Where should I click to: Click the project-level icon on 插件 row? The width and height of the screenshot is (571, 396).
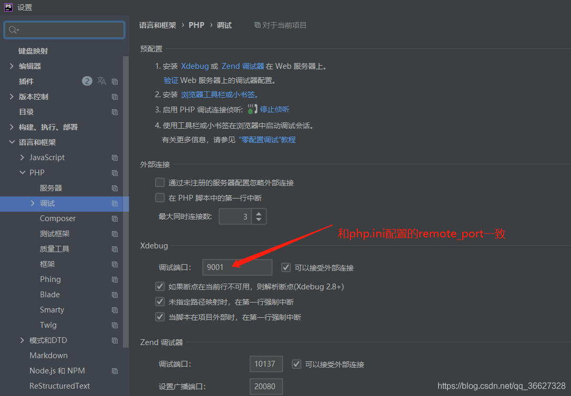115,81
